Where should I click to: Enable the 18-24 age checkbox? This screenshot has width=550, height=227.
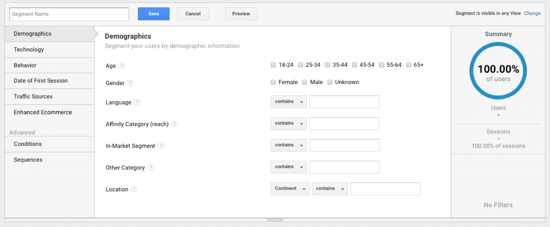tap(273, 64)
